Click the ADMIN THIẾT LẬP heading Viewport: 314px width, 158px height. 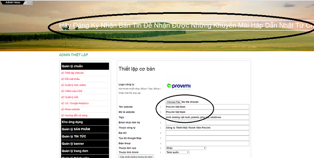click(74, 55)
